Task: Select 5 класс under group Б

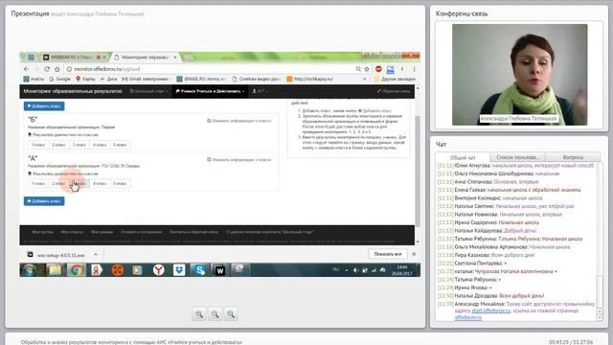Action: pyautogui.click(x=120, y=145)
